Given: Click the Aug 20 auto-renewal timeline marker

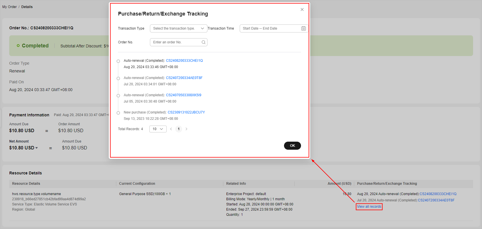Looking at the screenshot, I should (118, 61).
